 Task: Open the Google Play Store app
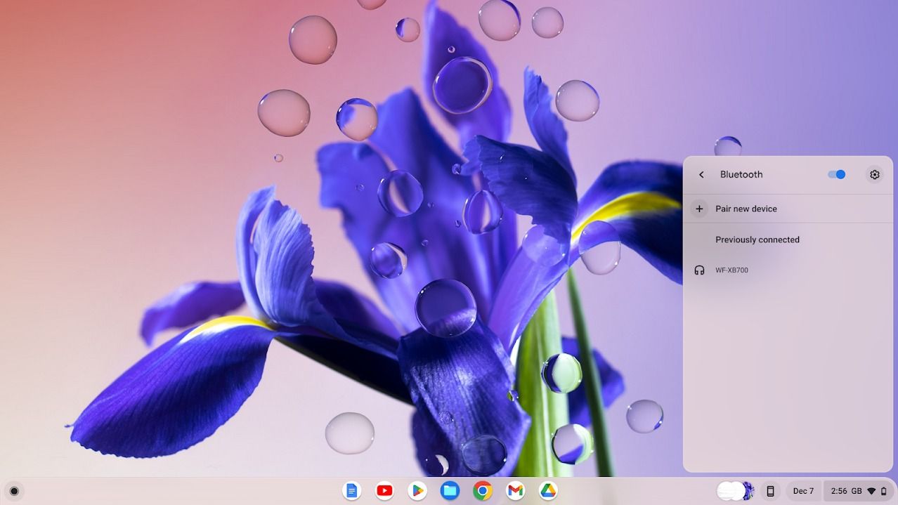(417, 491)
